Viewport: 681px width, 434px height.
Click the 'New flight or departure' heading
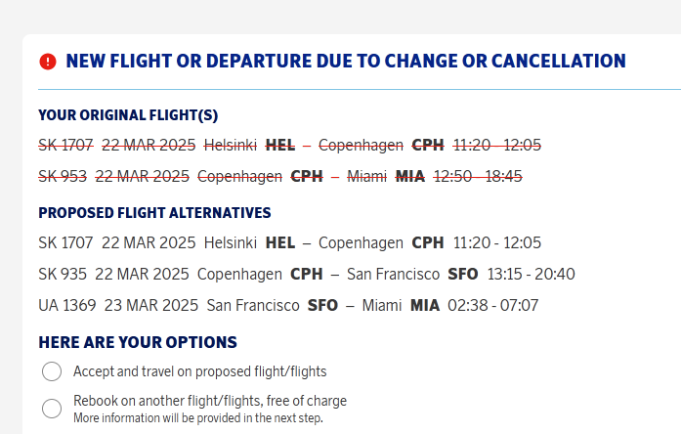(x=345, y=62)
